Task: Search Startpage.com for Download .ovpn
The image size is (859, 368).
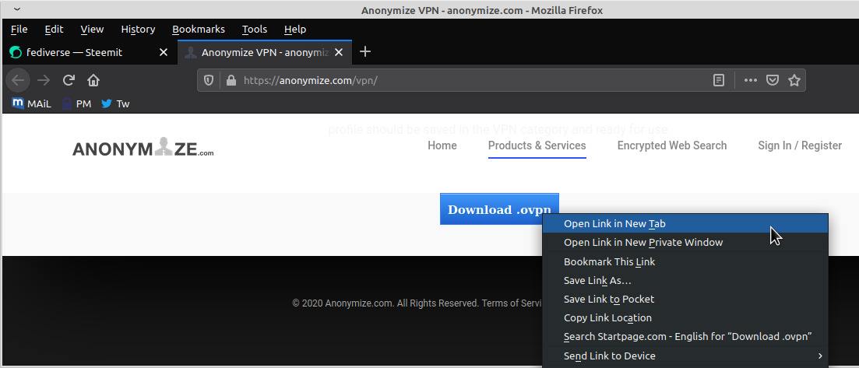Action: coord(685,336)
